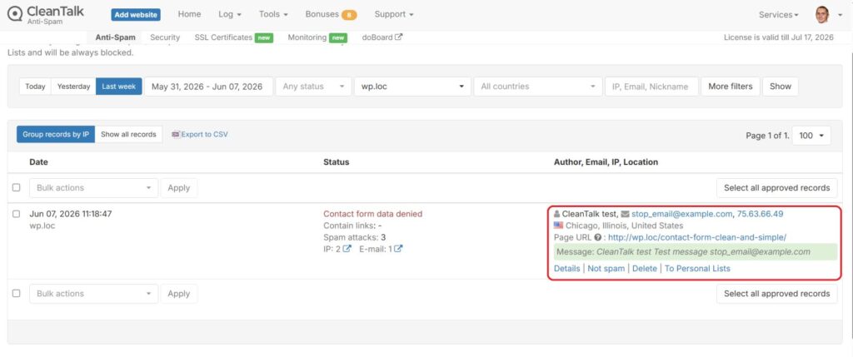Viewport: 853px width, 357px height.
Task: Click the top Apply button
Action: coord(178,187)
